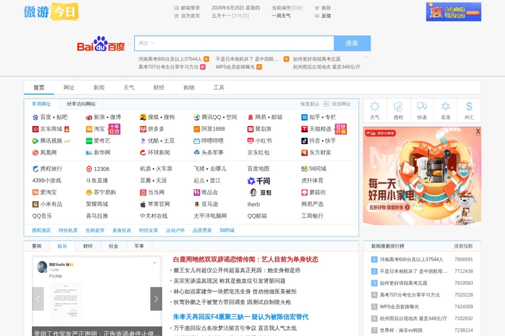Select the 社会 news tab

pos(114,246)
